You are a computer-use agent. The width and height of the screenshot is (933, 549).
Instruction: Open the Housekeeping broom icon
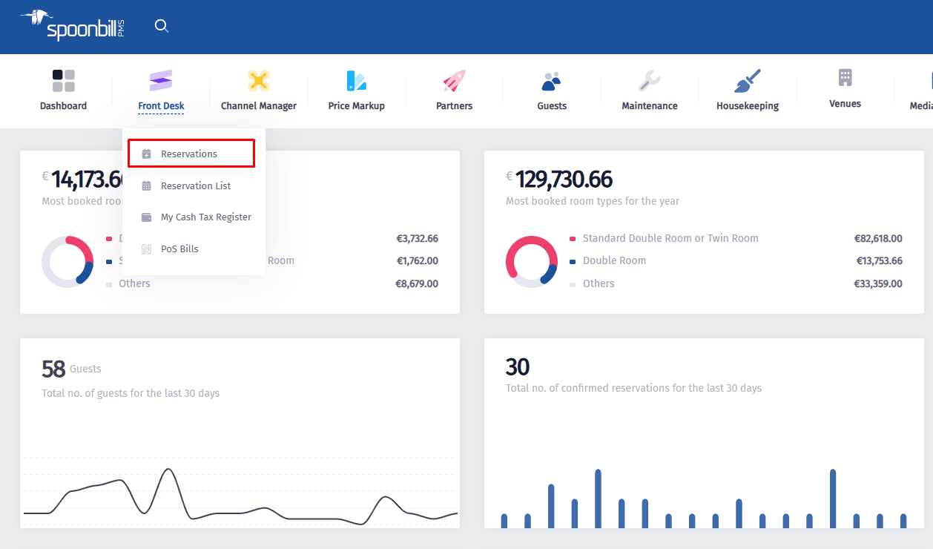pyautogui.click(x=748, y=80)
